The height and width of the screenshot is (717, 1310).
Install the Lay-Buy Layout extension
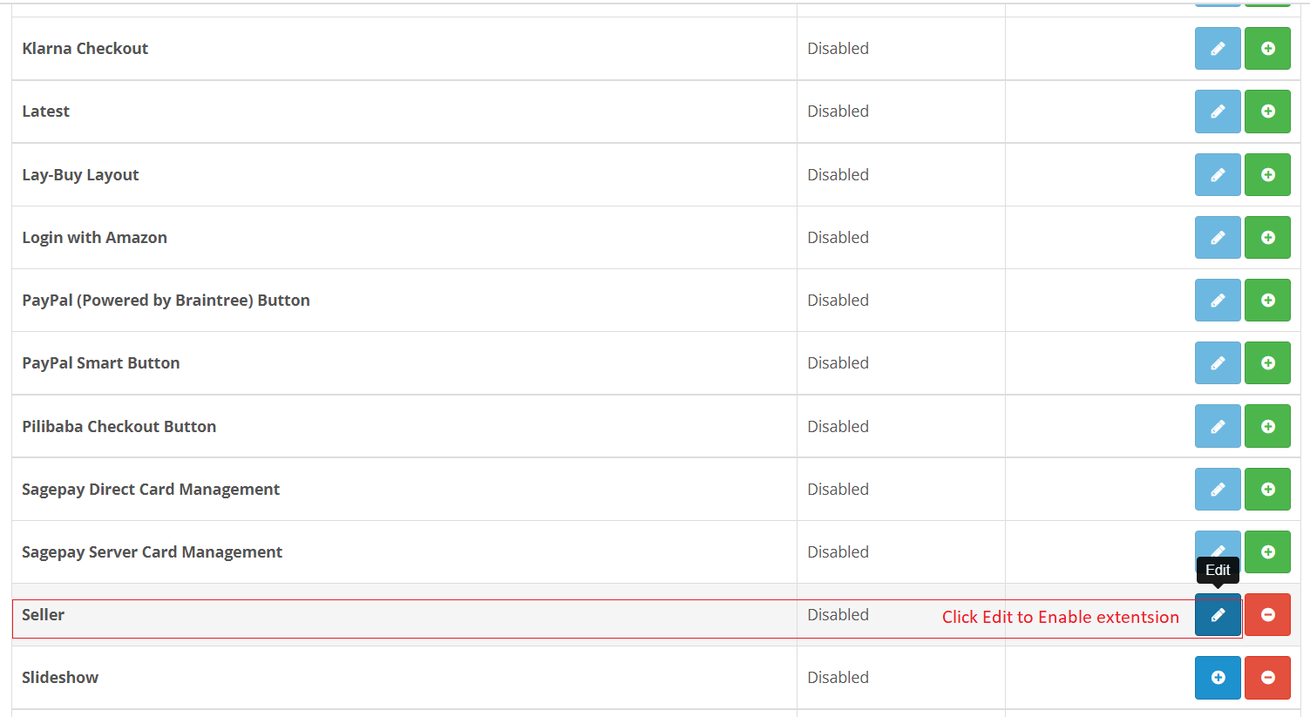click(1267, 174)
